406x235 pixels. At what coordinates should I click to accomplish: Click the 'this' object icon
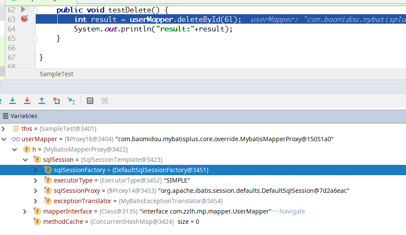tap(16, 129)
